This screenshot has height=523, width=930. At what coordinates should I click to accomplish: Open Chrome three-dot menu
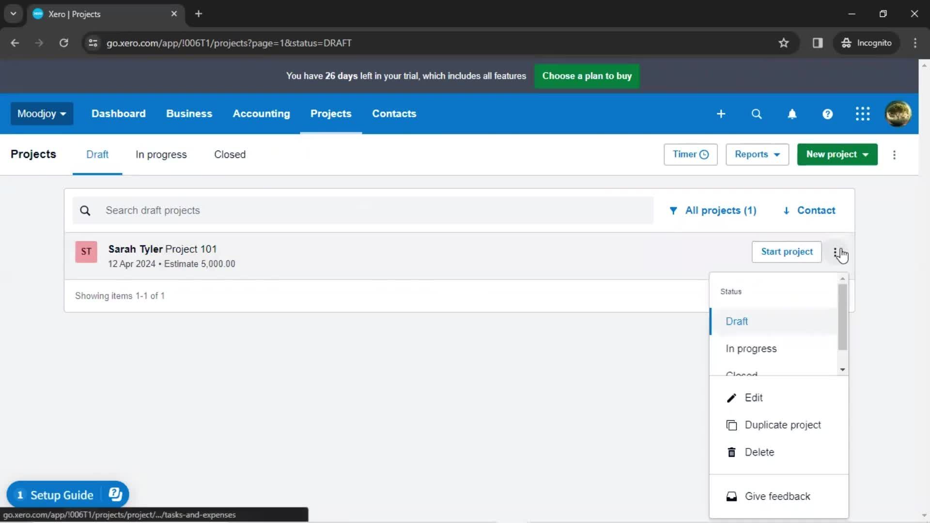click(x=915, y=43)
